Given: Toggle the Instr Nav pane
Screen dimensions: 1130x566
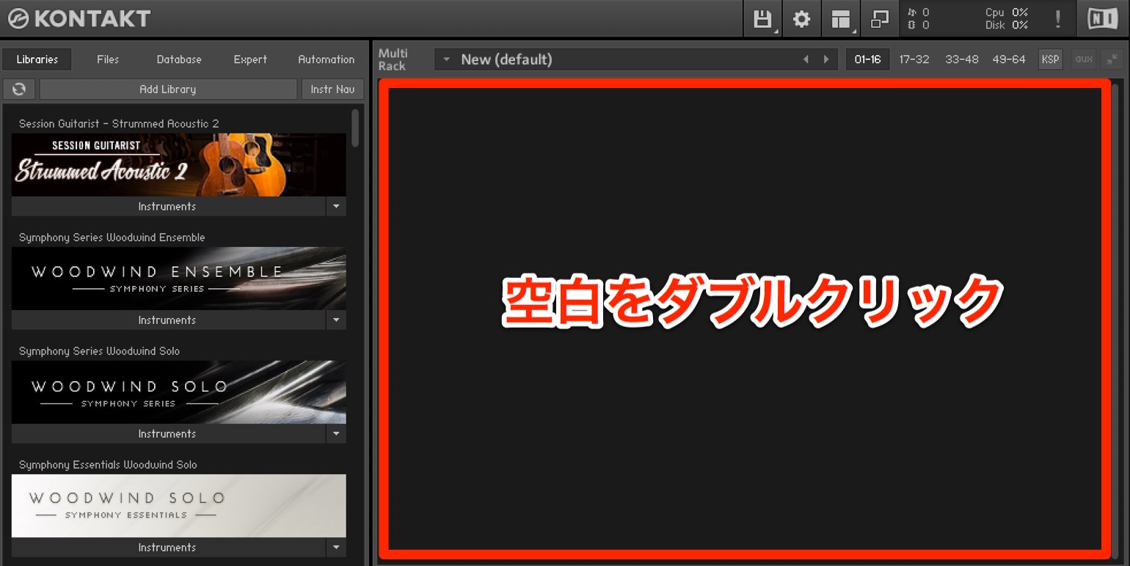Looking at the screenshot, I should tap(332, 89).
